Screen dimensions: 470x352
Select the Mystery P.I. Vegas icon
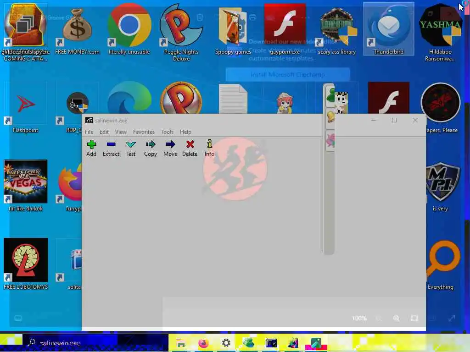point(26,186)
